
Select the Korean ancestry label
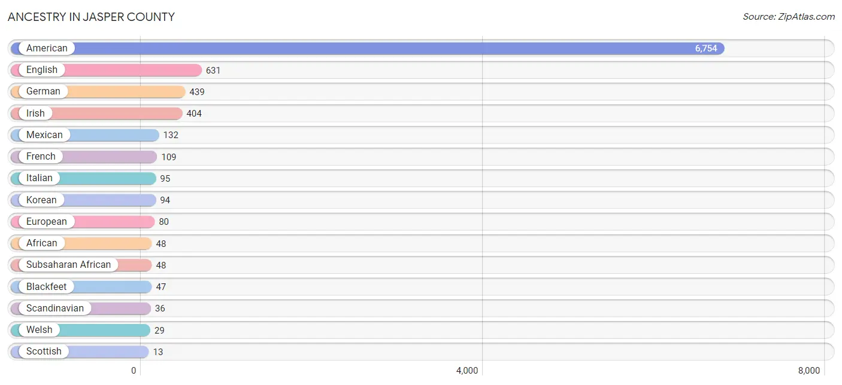pos(41,200)
